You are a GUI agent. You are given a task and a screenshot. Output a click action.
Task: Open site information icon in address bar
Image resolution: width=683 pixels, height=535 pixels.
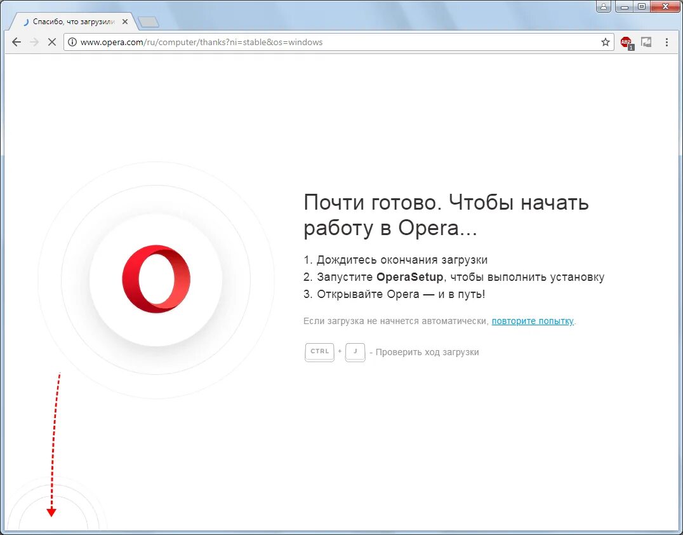pos(72,43)
